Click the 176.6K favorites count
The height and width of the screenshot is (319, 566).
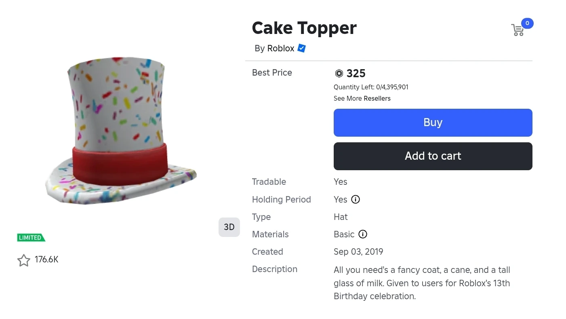[x=46, y=260]
